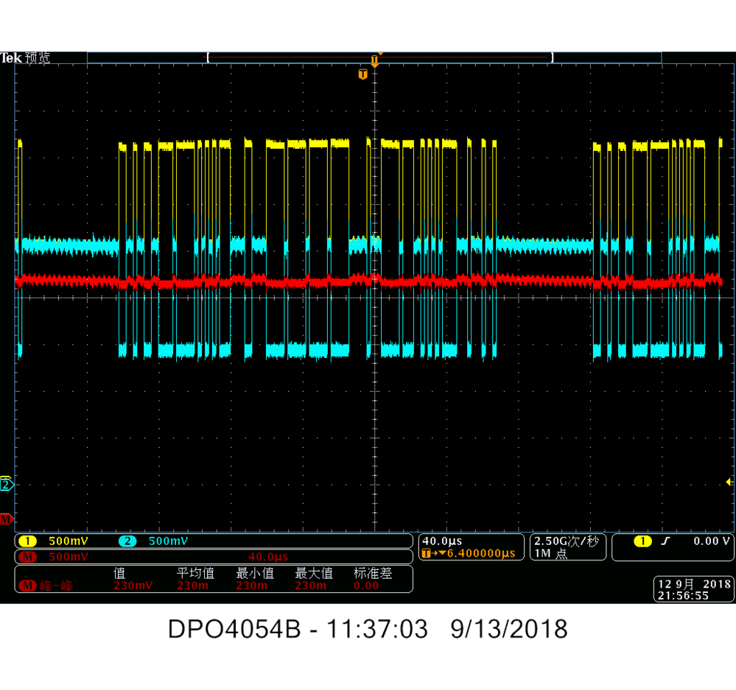Select the Channel 2 ground reference marker
Viewport: 736px width, 690px height.
click(x=7, y=485)
